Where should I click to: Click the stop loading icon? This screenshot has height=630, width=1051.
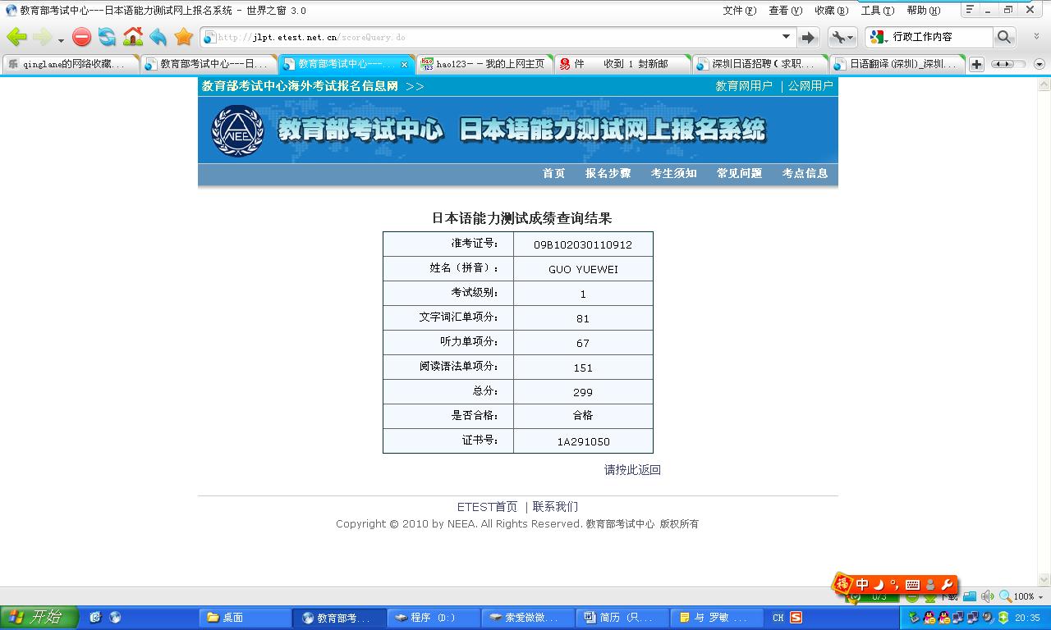[x=81, y=37]
